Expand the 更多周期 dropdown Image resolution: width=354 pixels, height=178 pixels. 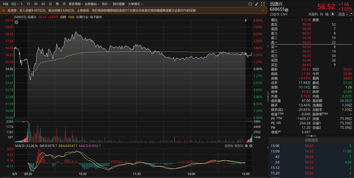point(76,4)
